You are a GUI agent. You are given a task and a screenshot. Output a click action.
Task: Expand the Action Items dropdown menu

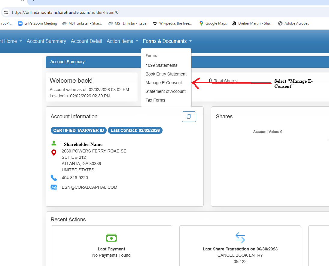coord(122,41)
